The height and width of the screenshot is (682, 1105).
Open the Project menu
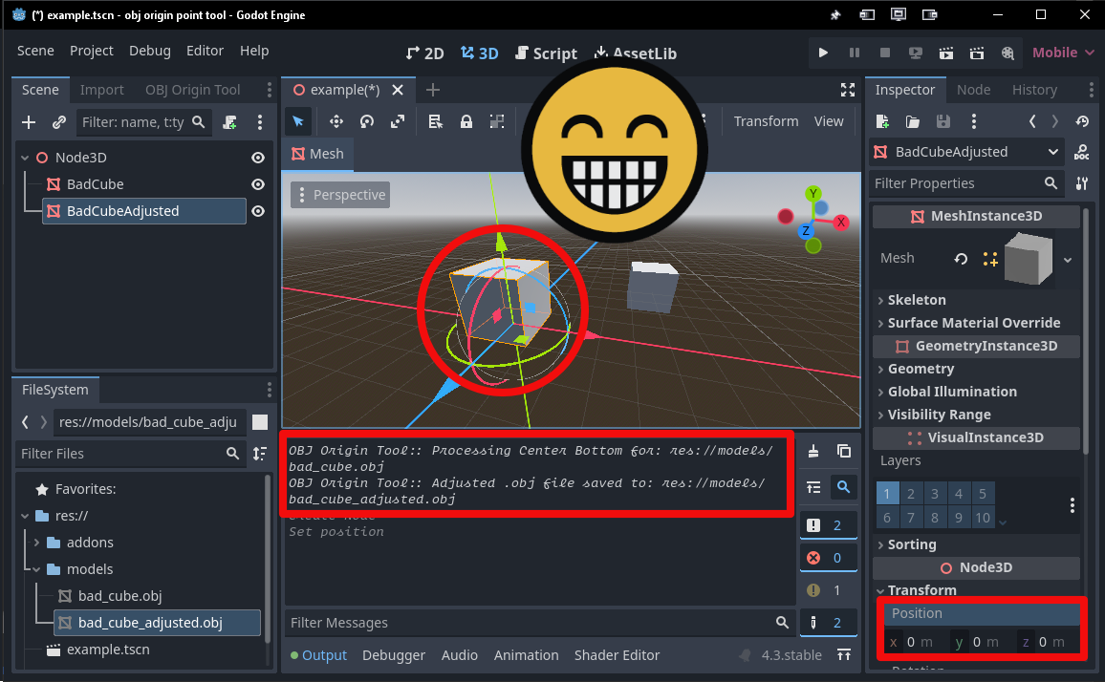click(x=91, y=51)
